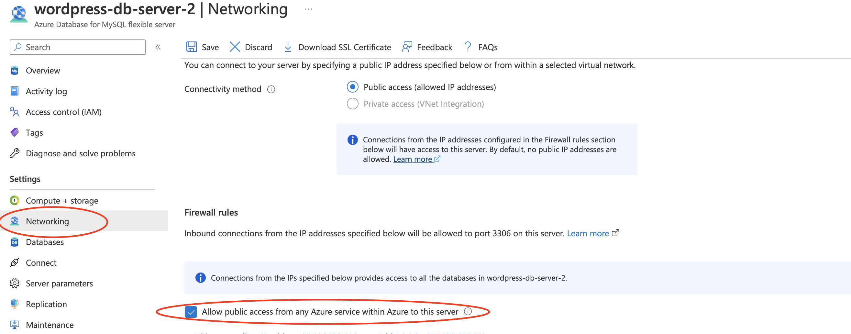Open the more options ellipsis menu
851x334 pixels.
[309, 9]
